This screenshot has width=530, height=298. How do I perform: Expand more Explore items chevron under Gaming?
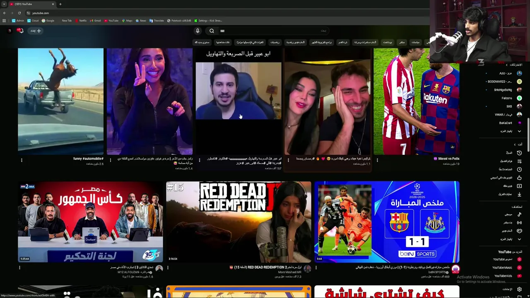coord(519,239)
